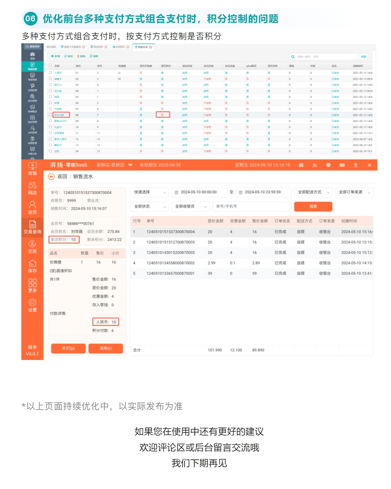Image resolution: width=391 pixels, height=489 pixels.
Task: Click the printer icon in the POS header
Action: (x=328, y=165)
